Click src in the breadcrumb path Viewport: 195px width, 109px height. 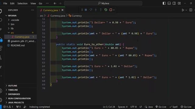[41, 16]
